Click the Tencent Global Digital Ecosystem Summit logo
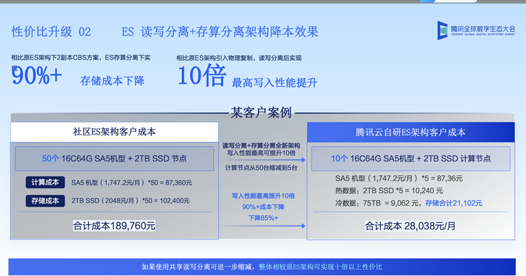Image resolution: width=526 pixels, height=276 pixels. 476,30
